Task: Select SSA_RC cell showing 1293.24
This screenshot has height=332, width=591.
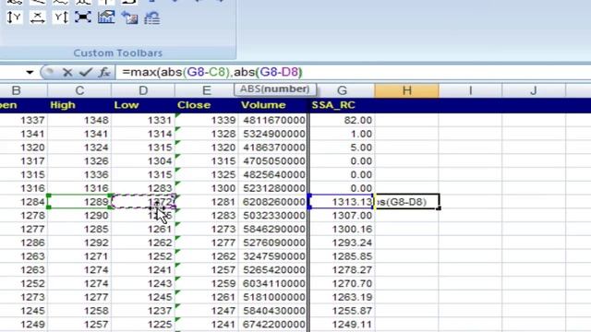Action: click(343, 243)
